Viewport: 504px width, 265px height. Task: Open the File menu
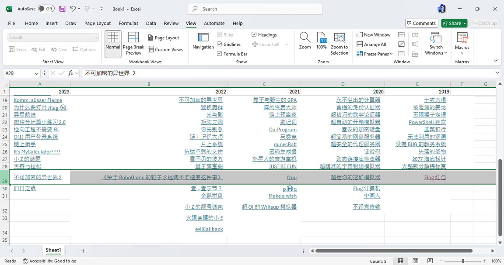(11, 24)
